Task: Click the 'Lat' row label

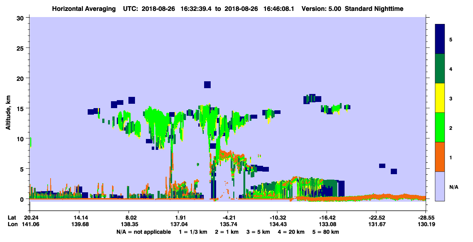Action: pyautogui.click(x=12, y=218)
